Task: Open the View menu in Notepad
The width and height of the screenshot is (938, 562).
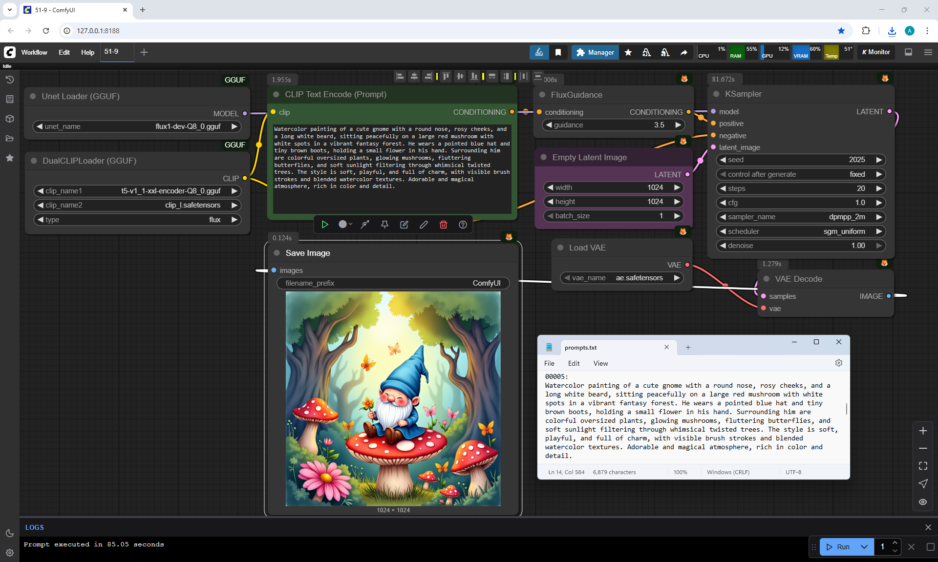Action: [600, 363]
